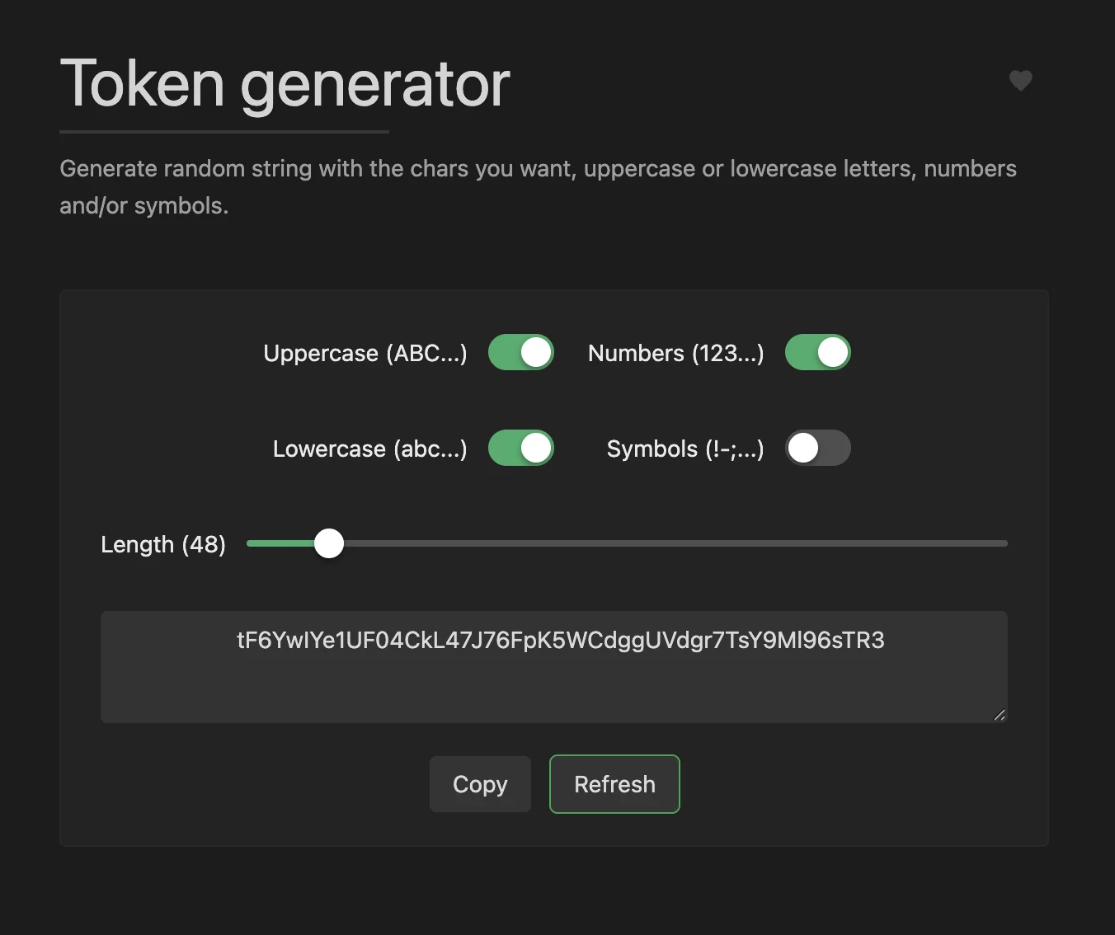Click the filled green end of the slider
The width and height of the screenshot is (1115, 935).
[x=280, y=543]
